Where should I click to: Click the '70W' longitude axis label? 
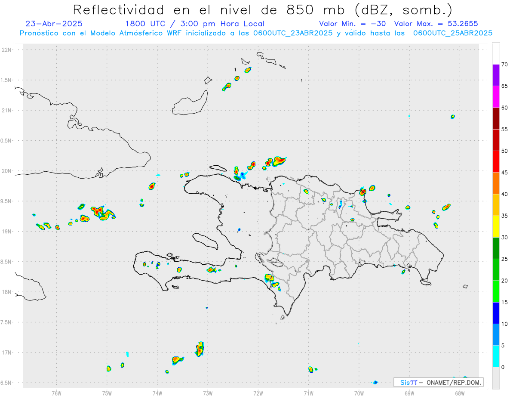359,393
